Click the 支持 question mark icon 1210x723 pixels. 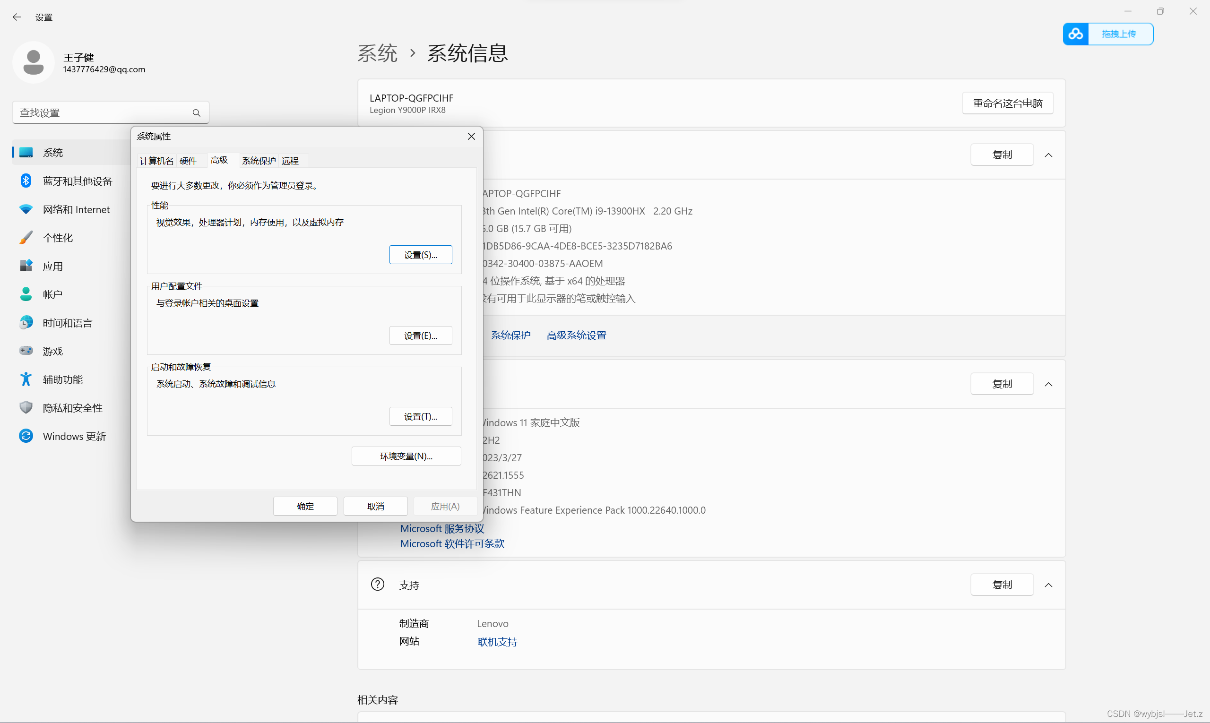tap(378, 584)
